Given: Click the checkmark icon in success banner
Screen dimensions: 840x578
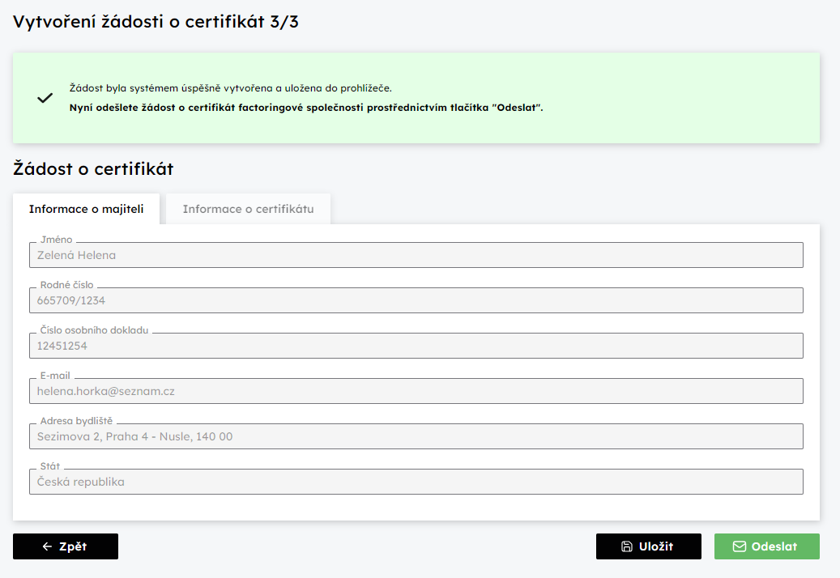Looking at the screenshot, I should 45,98.
